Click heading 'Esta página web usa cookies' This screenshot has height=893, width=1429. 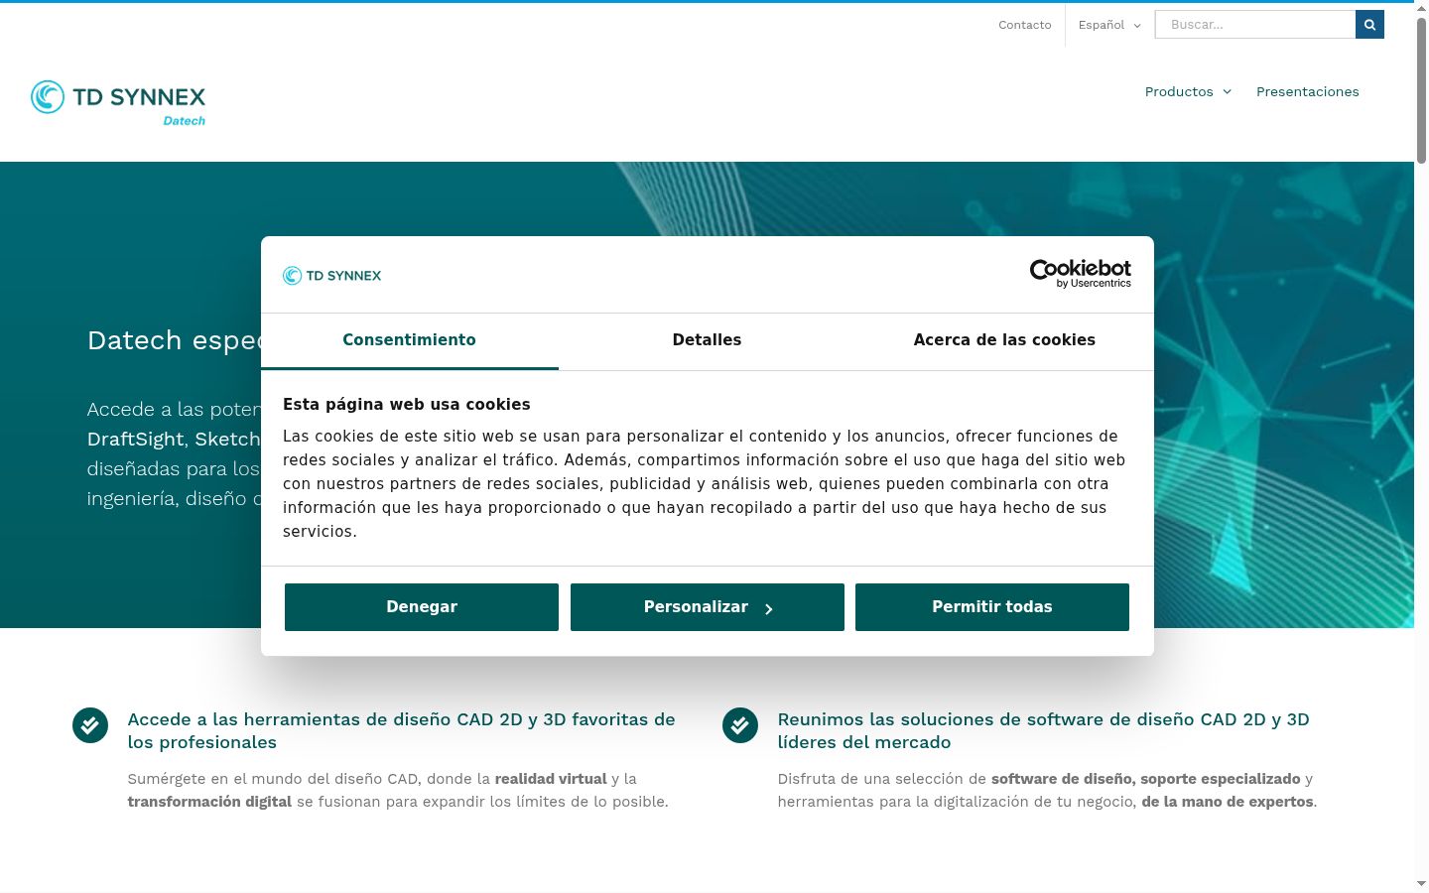tap(407, 405)
